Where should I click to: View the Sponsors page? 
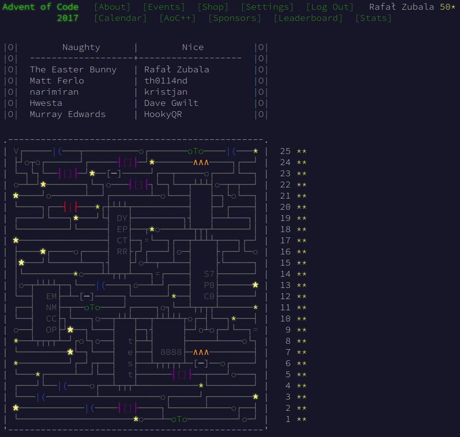click(x=235, y=18)
